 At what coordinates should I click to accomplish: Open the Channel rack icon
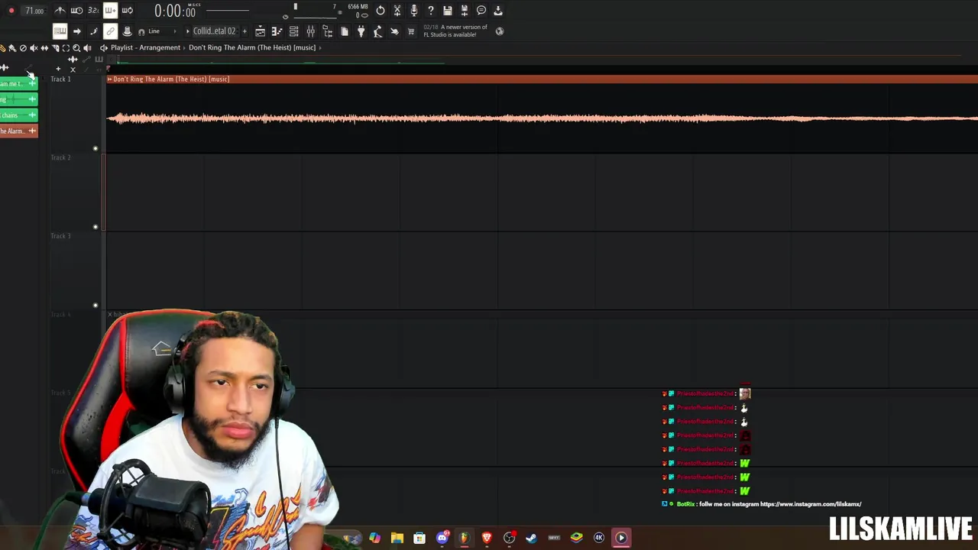pos(294,31)
